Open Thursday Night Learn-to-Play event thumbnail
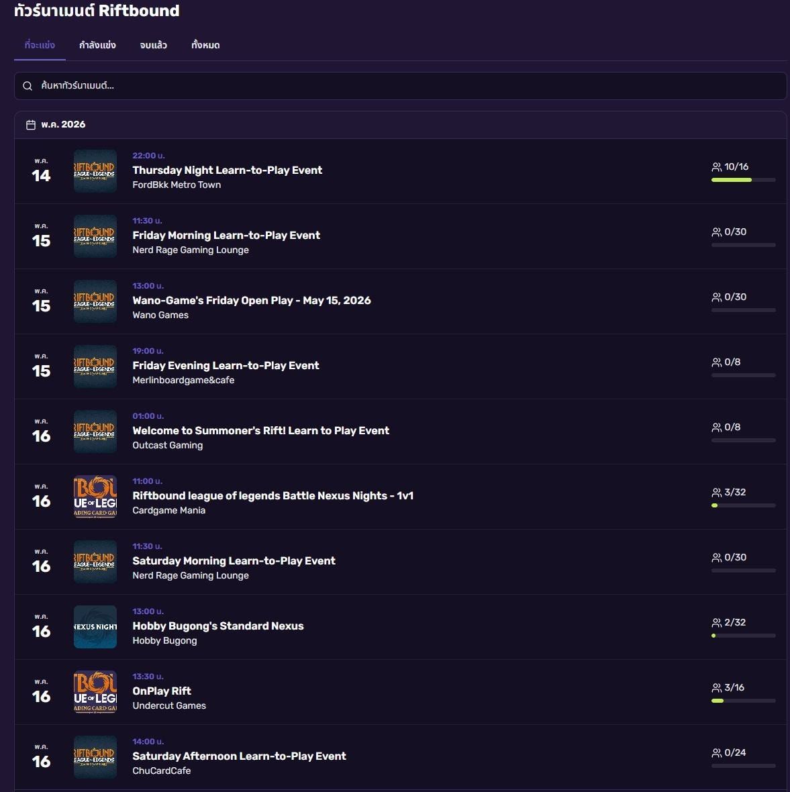 tap(95, 170)
